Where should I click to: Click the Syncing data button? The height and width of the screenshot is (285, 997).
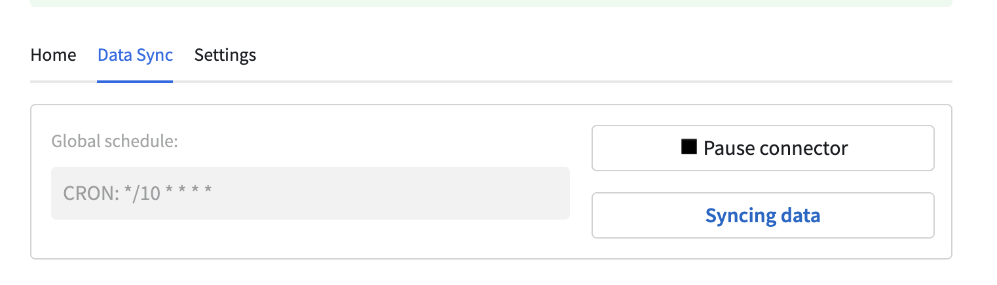pyautogui.click(x=762, y=216)
